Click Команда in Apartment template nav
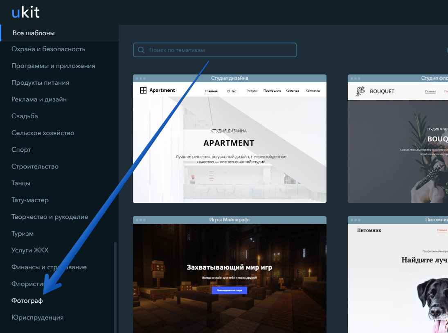The width and height of the screenshot is (448, 333). coord(292,90)
